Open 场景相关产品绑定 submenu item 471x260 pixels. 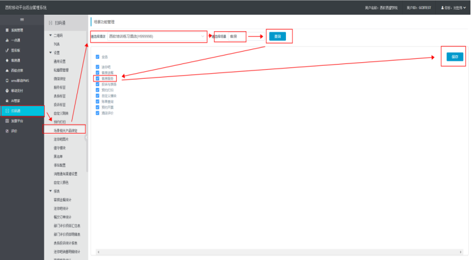(65, 130)
